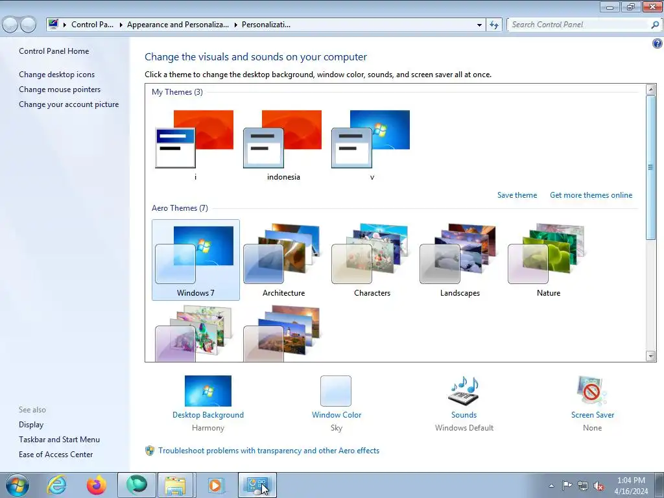Click the Screen Saver link text

click(x=593, y=415)
